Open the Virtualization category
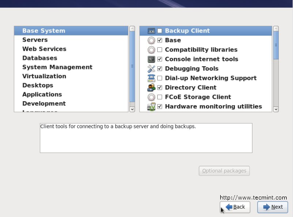This screenshot has width=293, height=217. coord(44,76)
